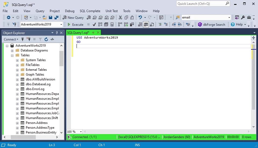Click the Save All toolbar icon
The height and width of the screenshot is (148, 258).
coord(56,17)
